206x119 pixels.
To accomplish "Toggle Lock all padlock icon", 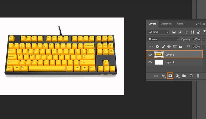I will click(x=180, y=47).
